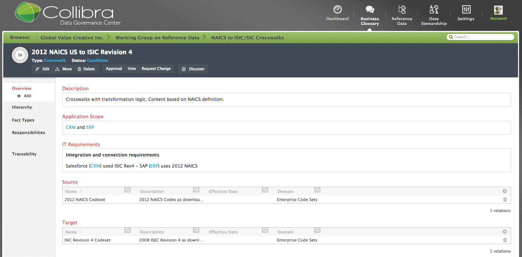The width and height of the screenshot is (522, 257).
Task: Sort Target table by Name column
Action: click(71, 232)
